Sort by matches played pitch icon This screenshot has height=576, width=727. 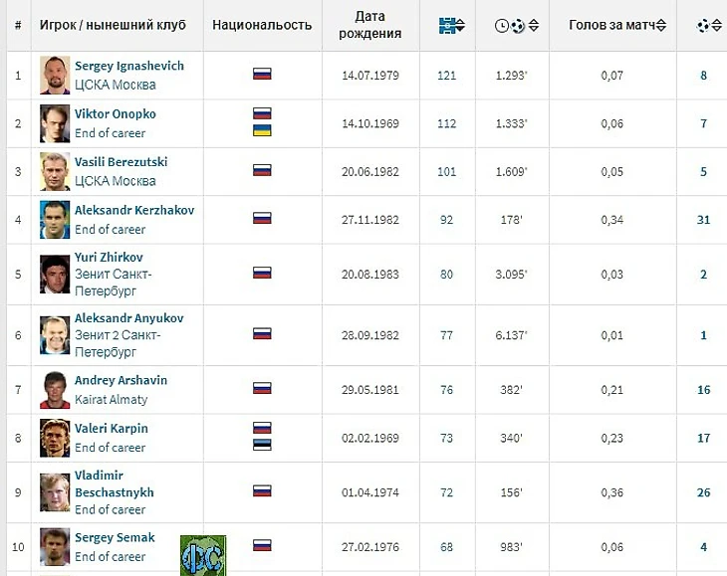click(x=446, y=25)
